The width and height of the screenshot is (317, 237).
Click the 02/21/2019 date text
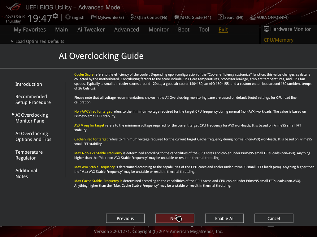(15, 17)
